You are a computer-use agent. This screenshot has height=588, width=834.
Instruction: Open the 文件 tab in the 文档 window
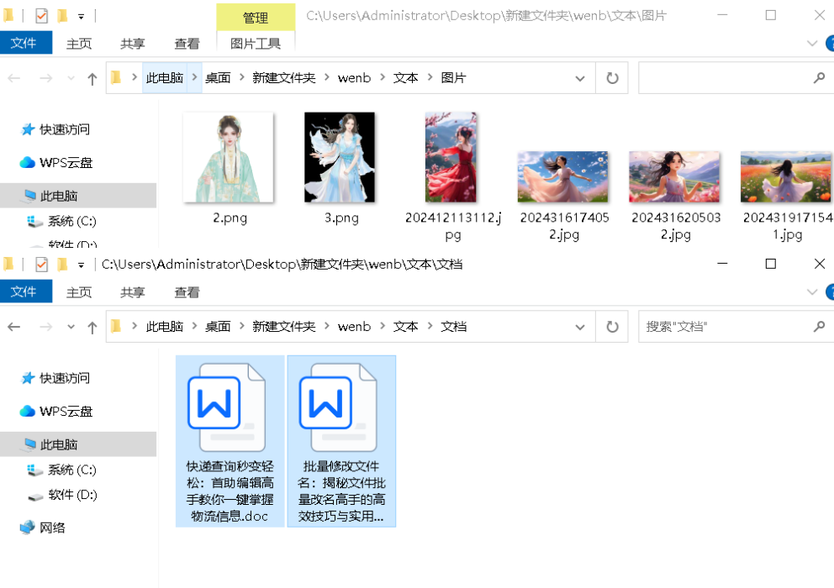(25, 291)
